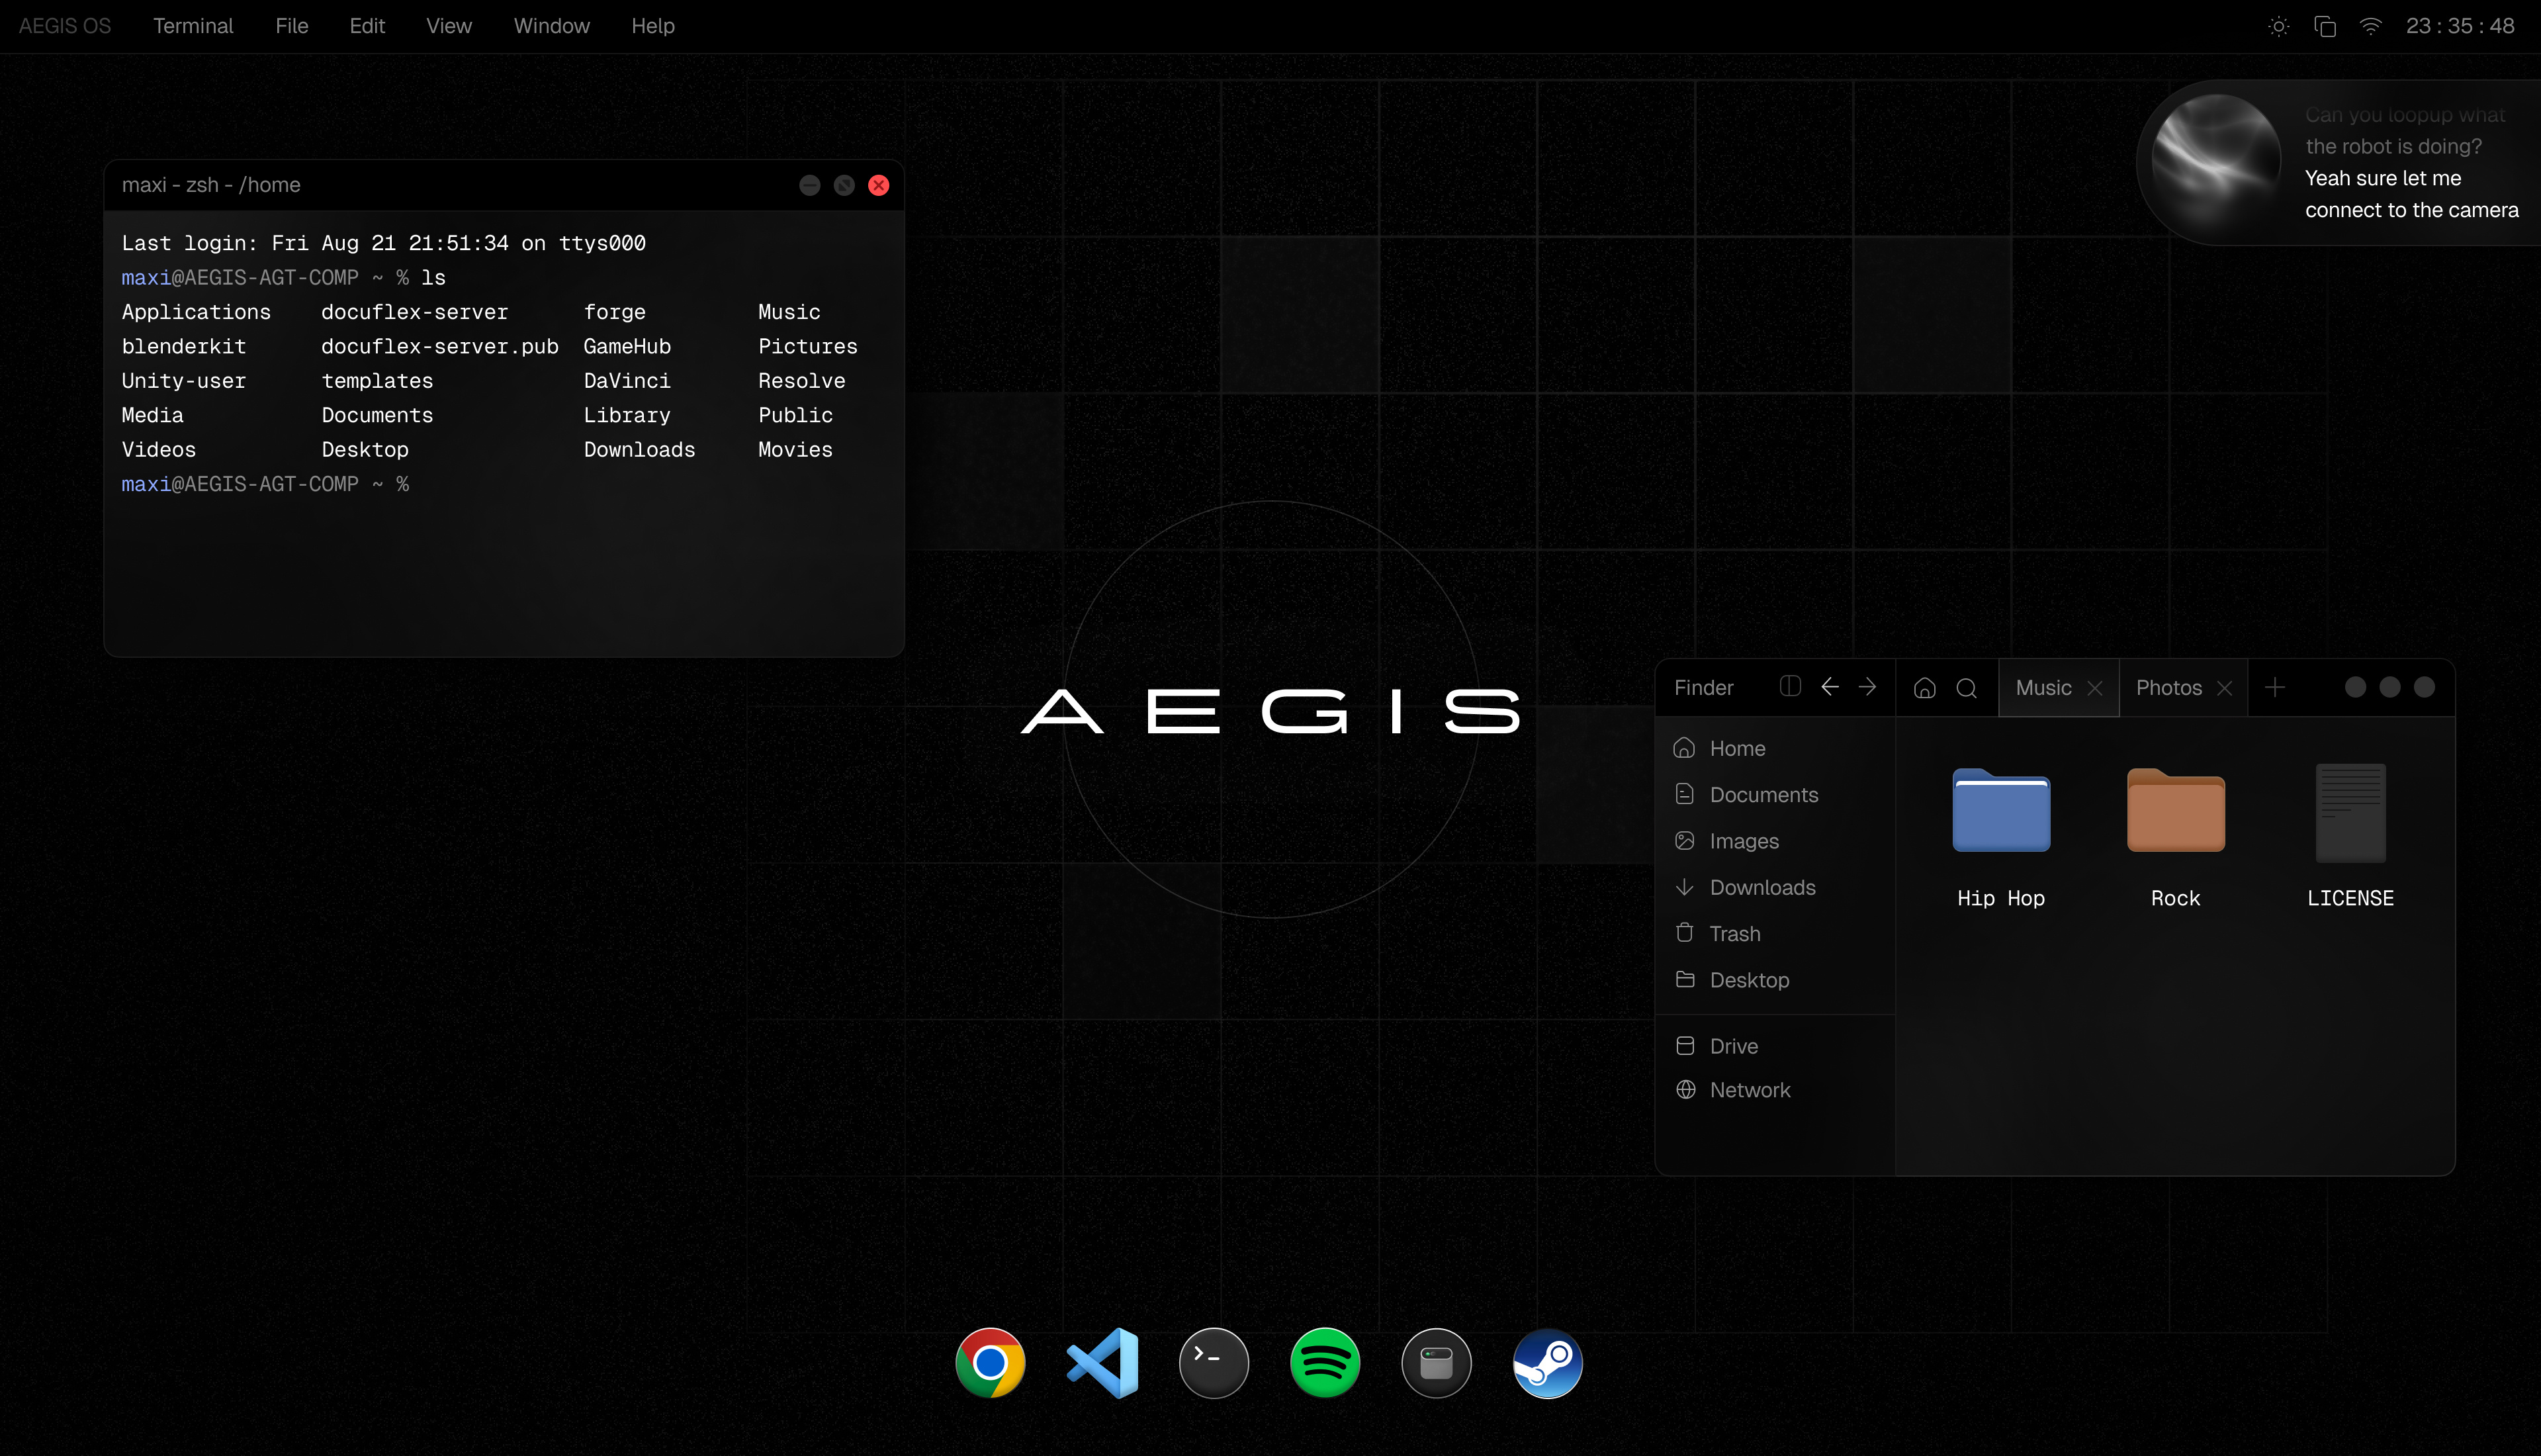Select the Hip Hop folder
2541x1456 pixels.
click(2000, 837)
